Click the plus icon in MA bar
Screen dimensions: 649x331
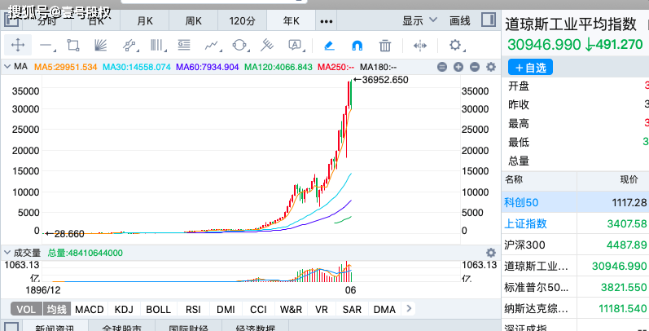[x=458, y=67]
